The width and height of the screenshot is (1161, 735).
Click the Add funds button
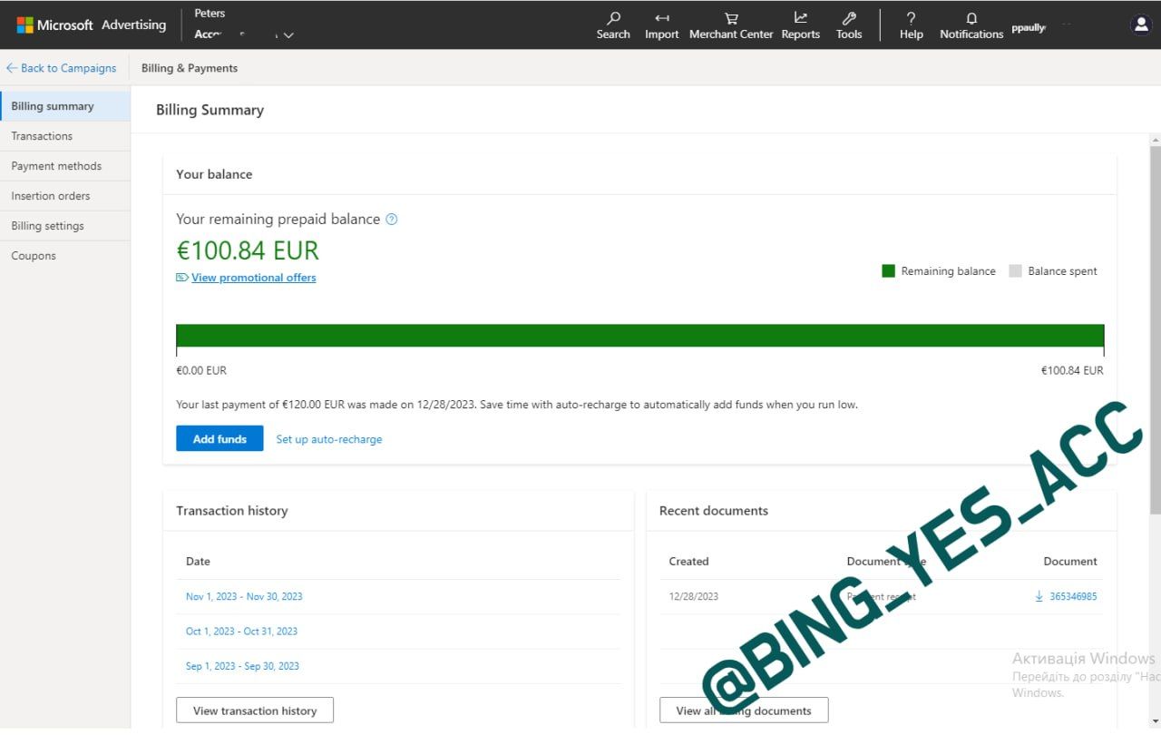pos(220,439)
